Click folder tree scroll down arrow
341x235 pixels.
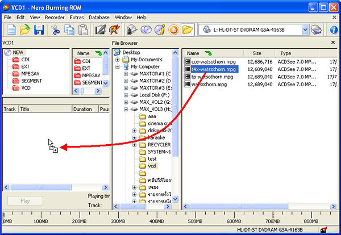tap(175, 199)
